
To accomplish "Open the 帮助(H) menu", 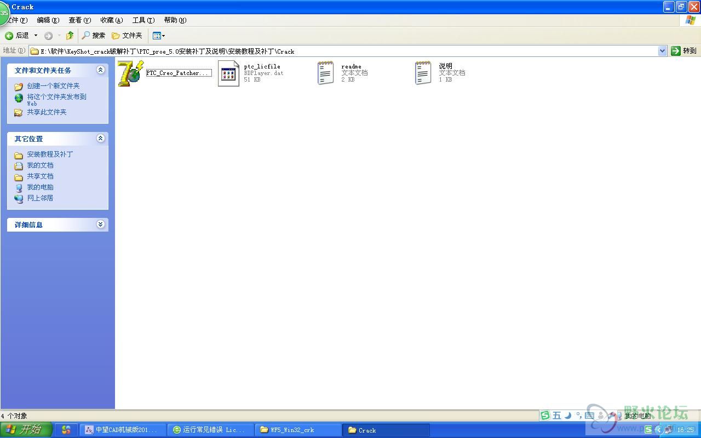I will tap(175, 20).
